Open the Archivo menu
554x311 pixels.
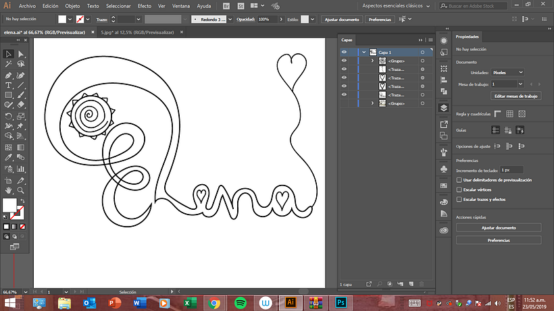click(27, 6)
